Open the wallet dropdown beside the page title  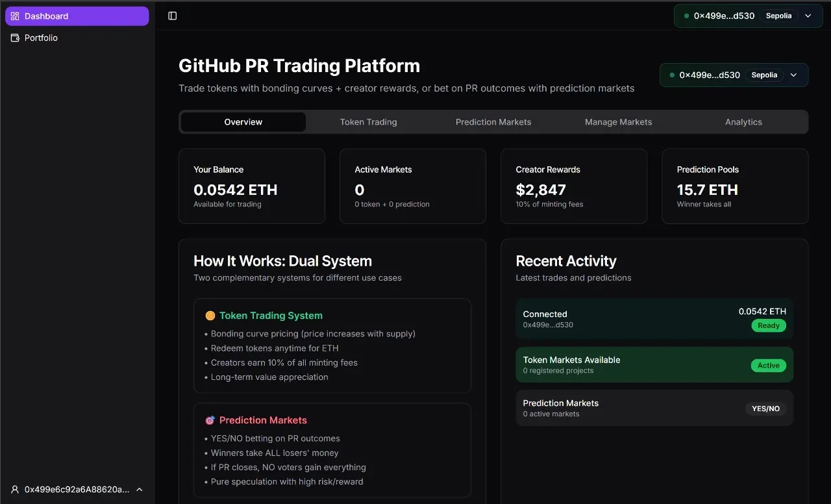[x=793, y=75]
